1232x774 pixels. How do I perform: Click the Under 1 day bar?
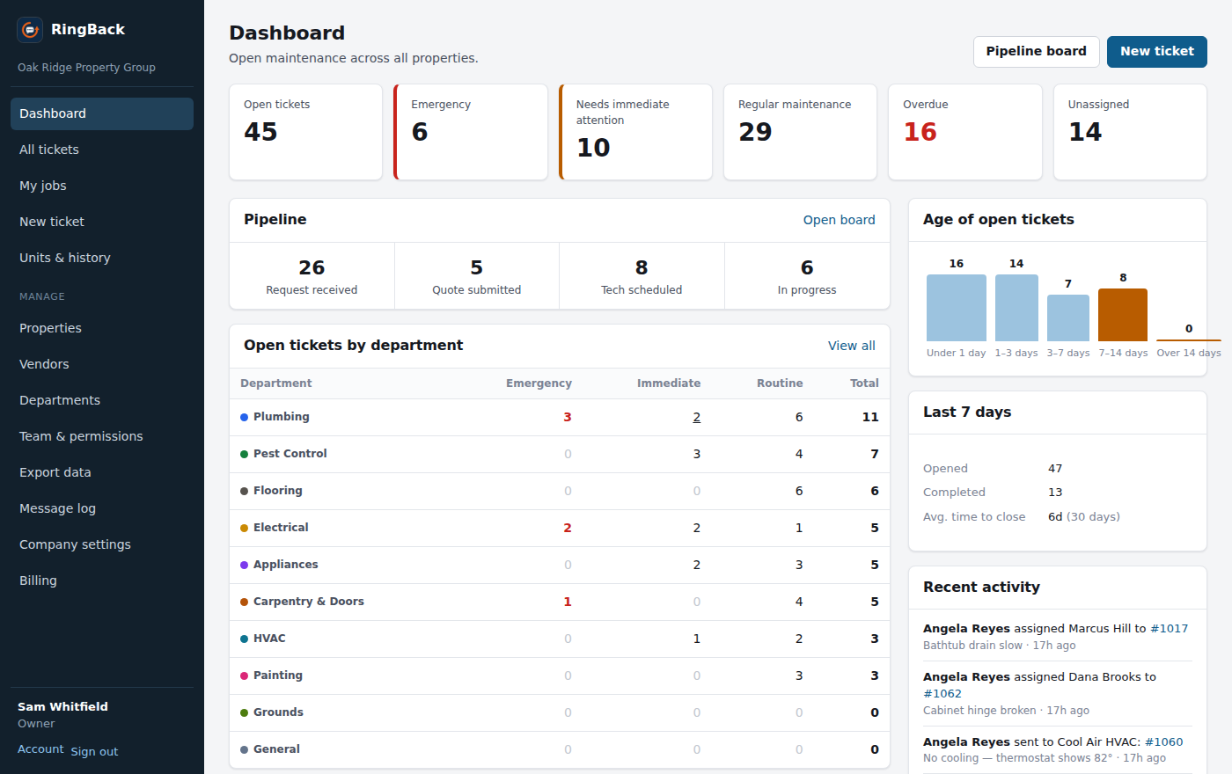point(956,308)
